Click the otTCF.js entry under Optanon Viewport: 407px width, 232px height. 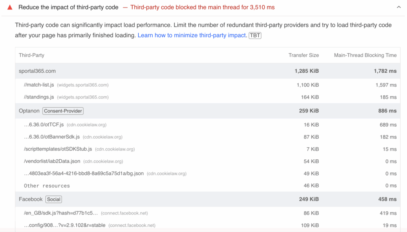pyautogui.click(x=43, y=124)
